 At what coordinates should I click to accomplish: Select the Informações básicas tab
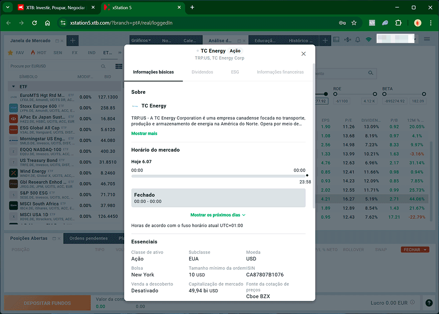click(153, 72)
